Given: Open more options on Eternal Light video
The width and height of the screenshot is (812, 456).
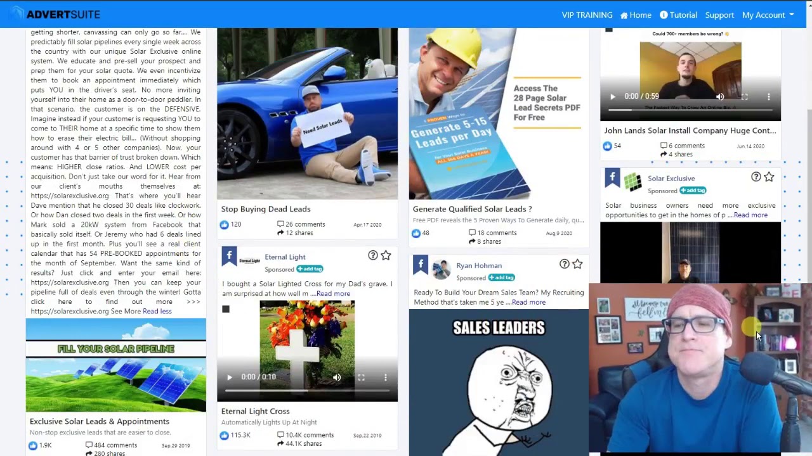Looking at the screenshot, I should pyautogui.click(x=385, y=377).
